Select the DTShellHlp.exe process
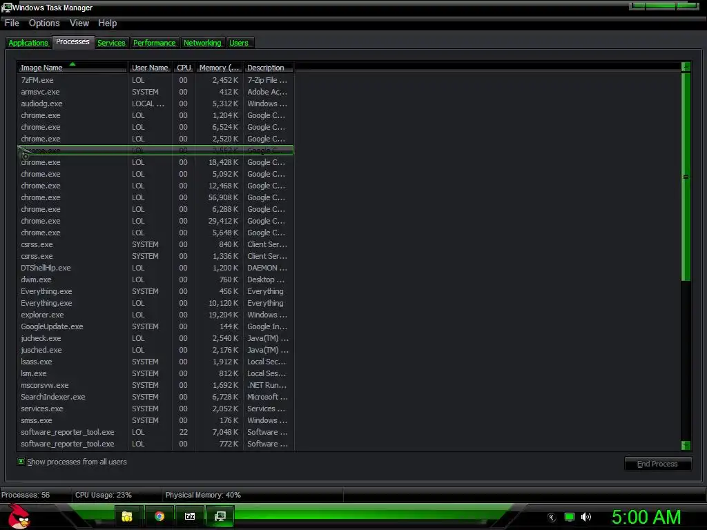The width and height of the screenshot is (707, 530). click(x=155, y=268)
